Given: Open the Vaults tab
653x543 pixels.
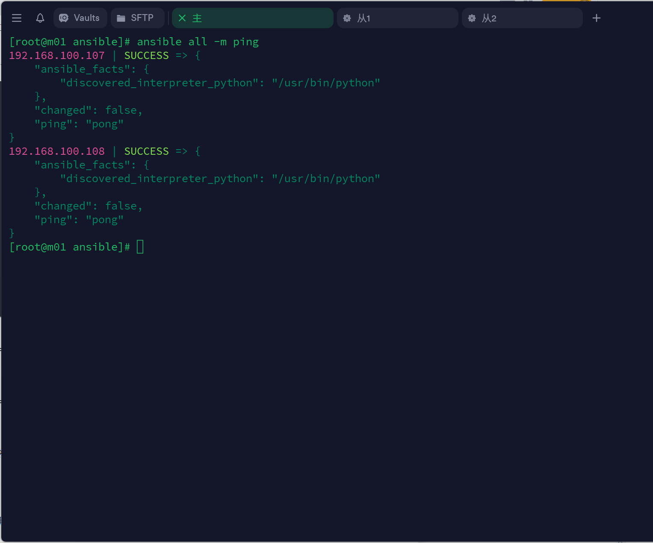Looking at the screenshot, I should pyautogui.click(x=80, y=18).
